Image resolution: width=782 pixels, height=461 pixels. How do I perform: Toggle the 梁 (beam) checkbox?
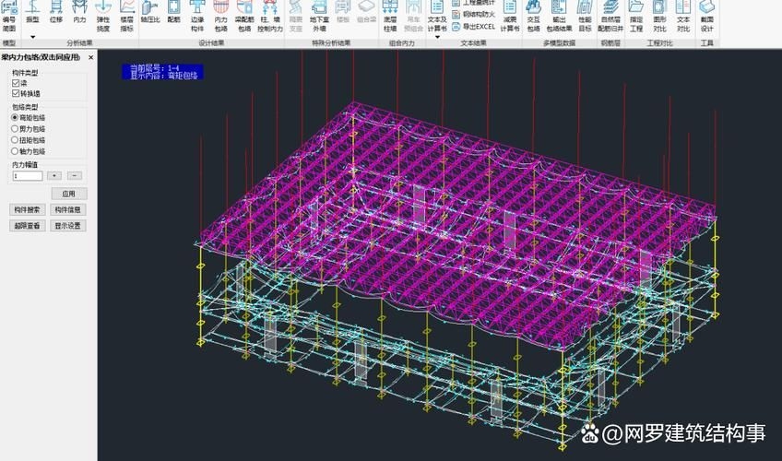[16, 83]
